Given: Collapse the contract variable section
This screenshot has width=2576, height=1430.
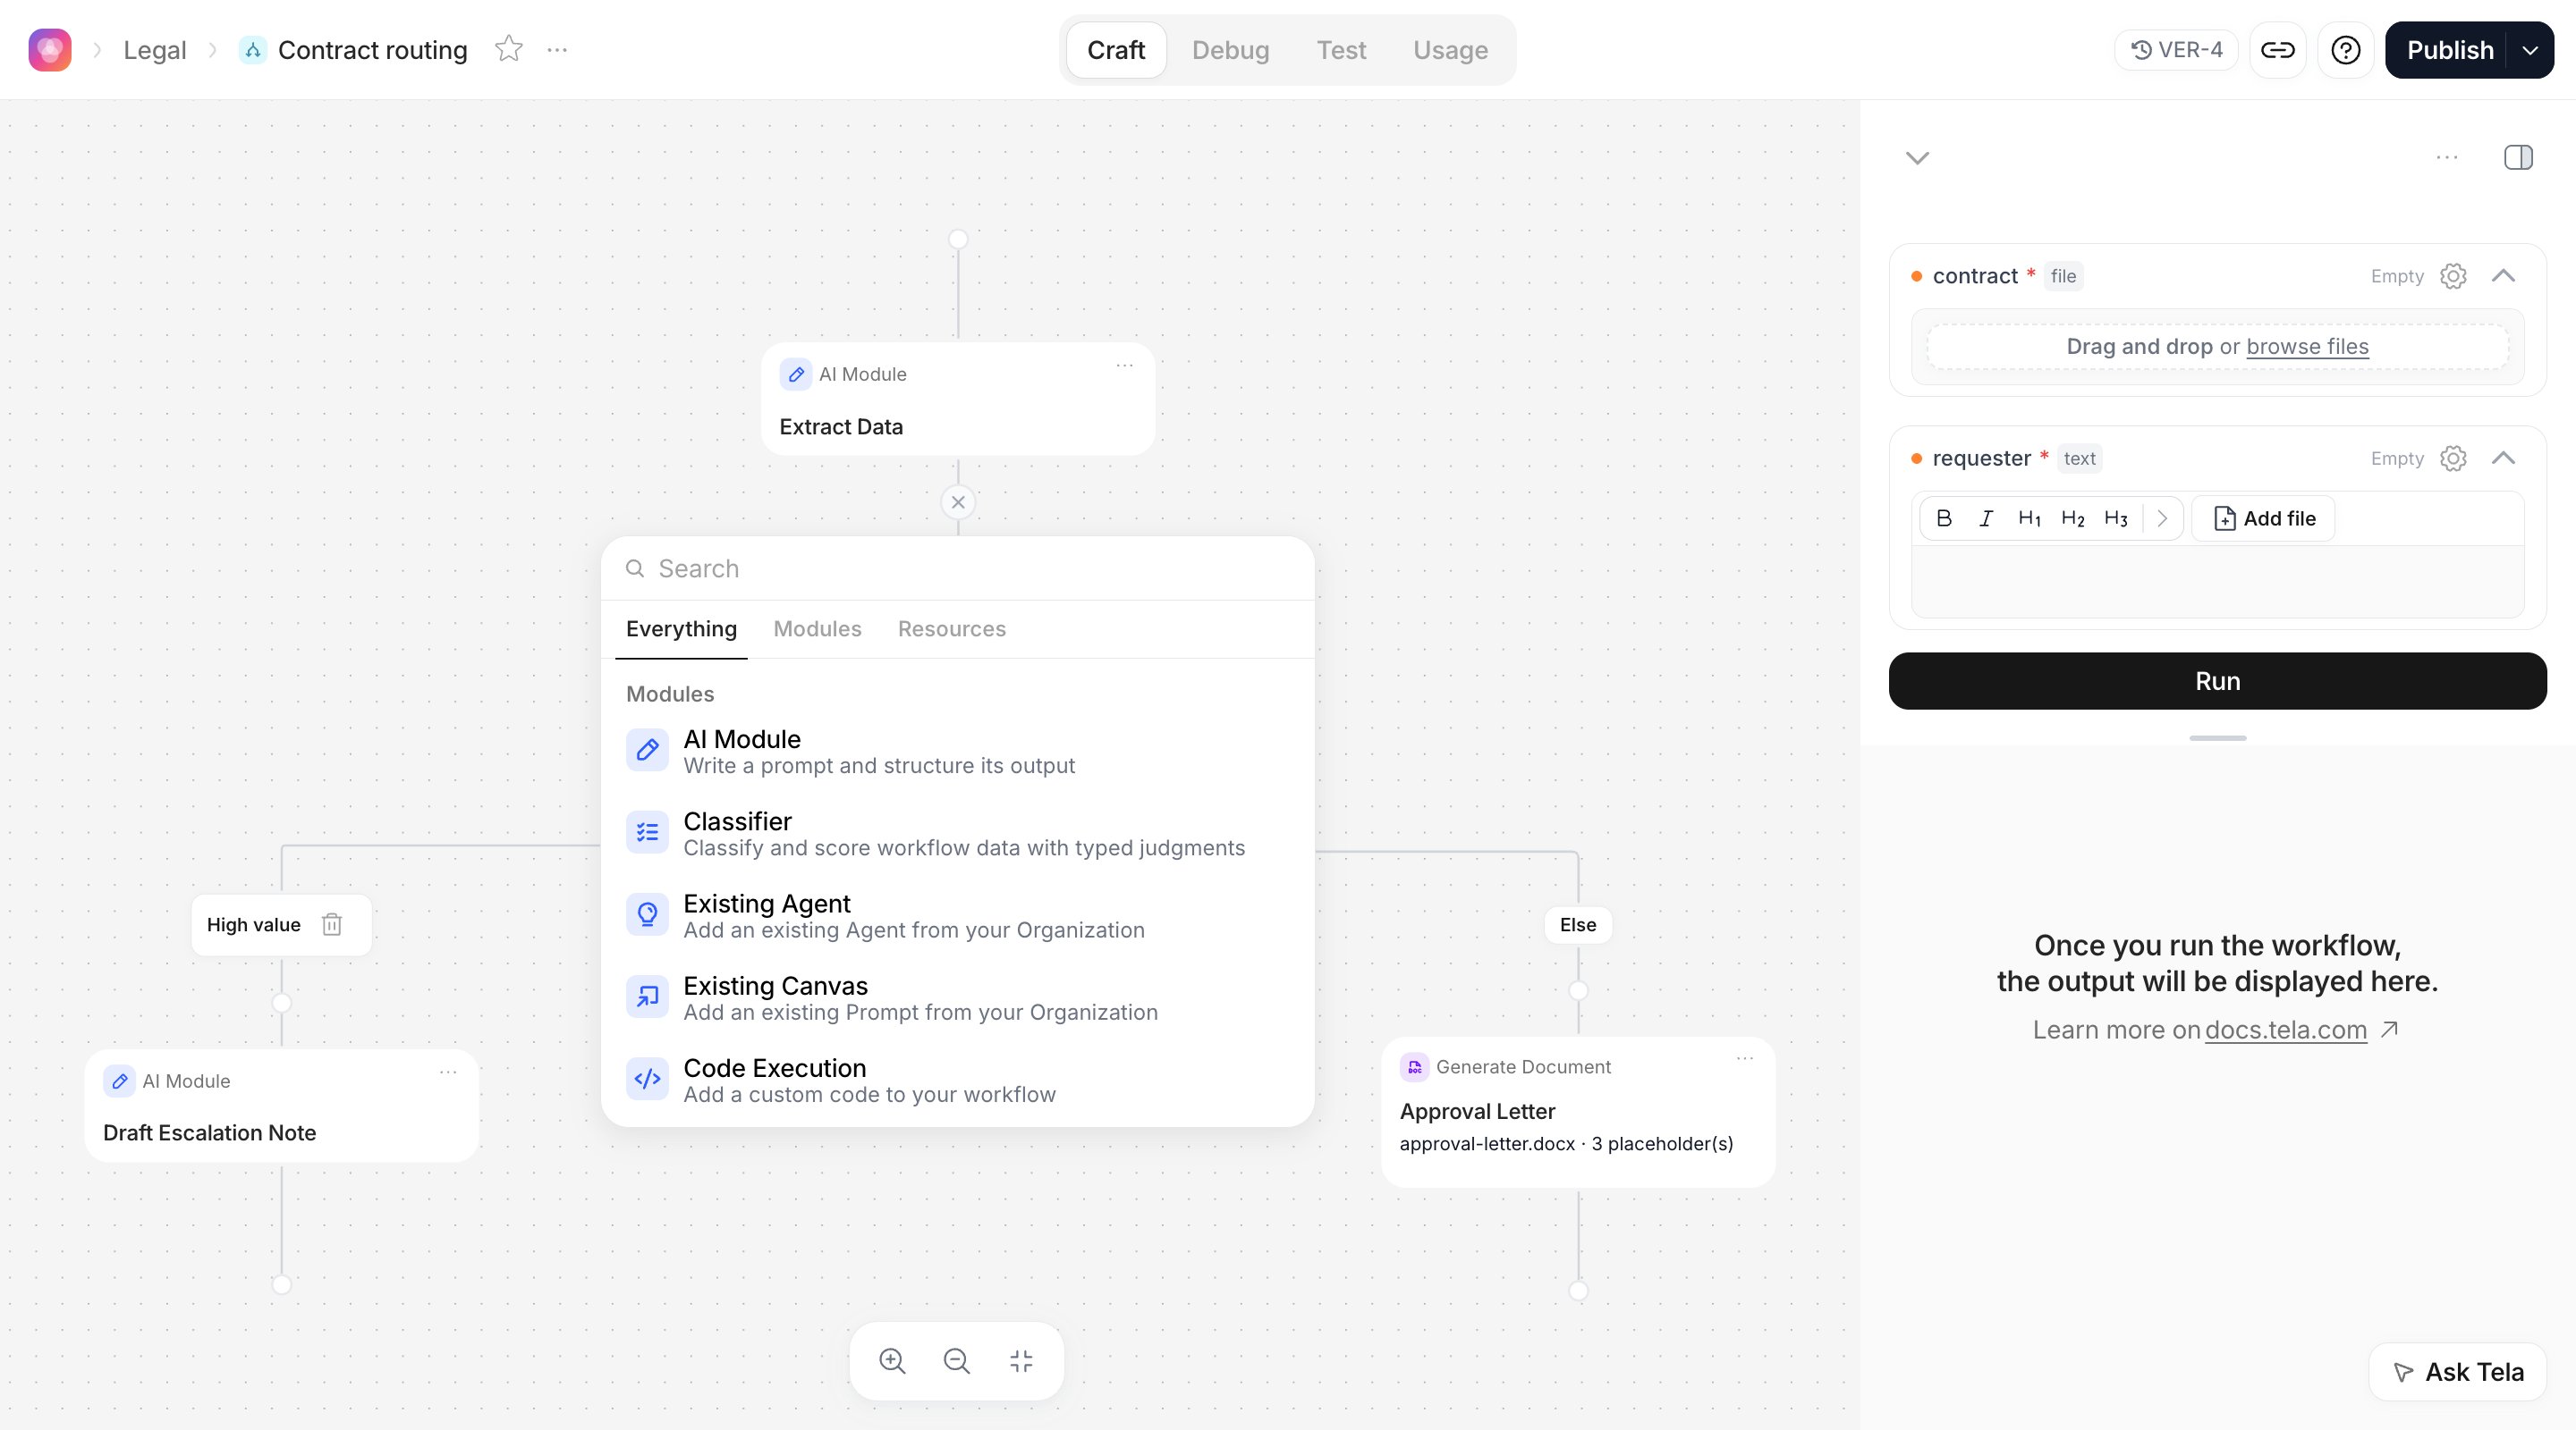Looking at the screenshot, I should coord(2503,276).
